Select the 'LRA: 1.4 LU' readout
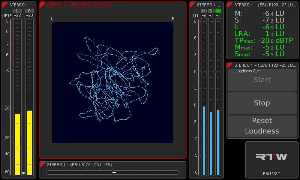300x180 pixels. tap(259, 34)
